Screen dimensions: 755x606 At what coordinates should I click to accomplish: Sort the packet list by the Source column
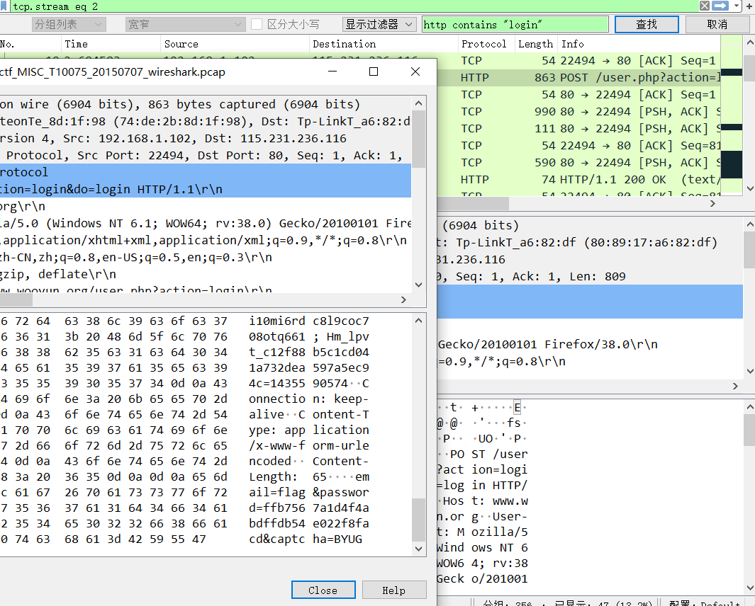(x=235, y=44)
